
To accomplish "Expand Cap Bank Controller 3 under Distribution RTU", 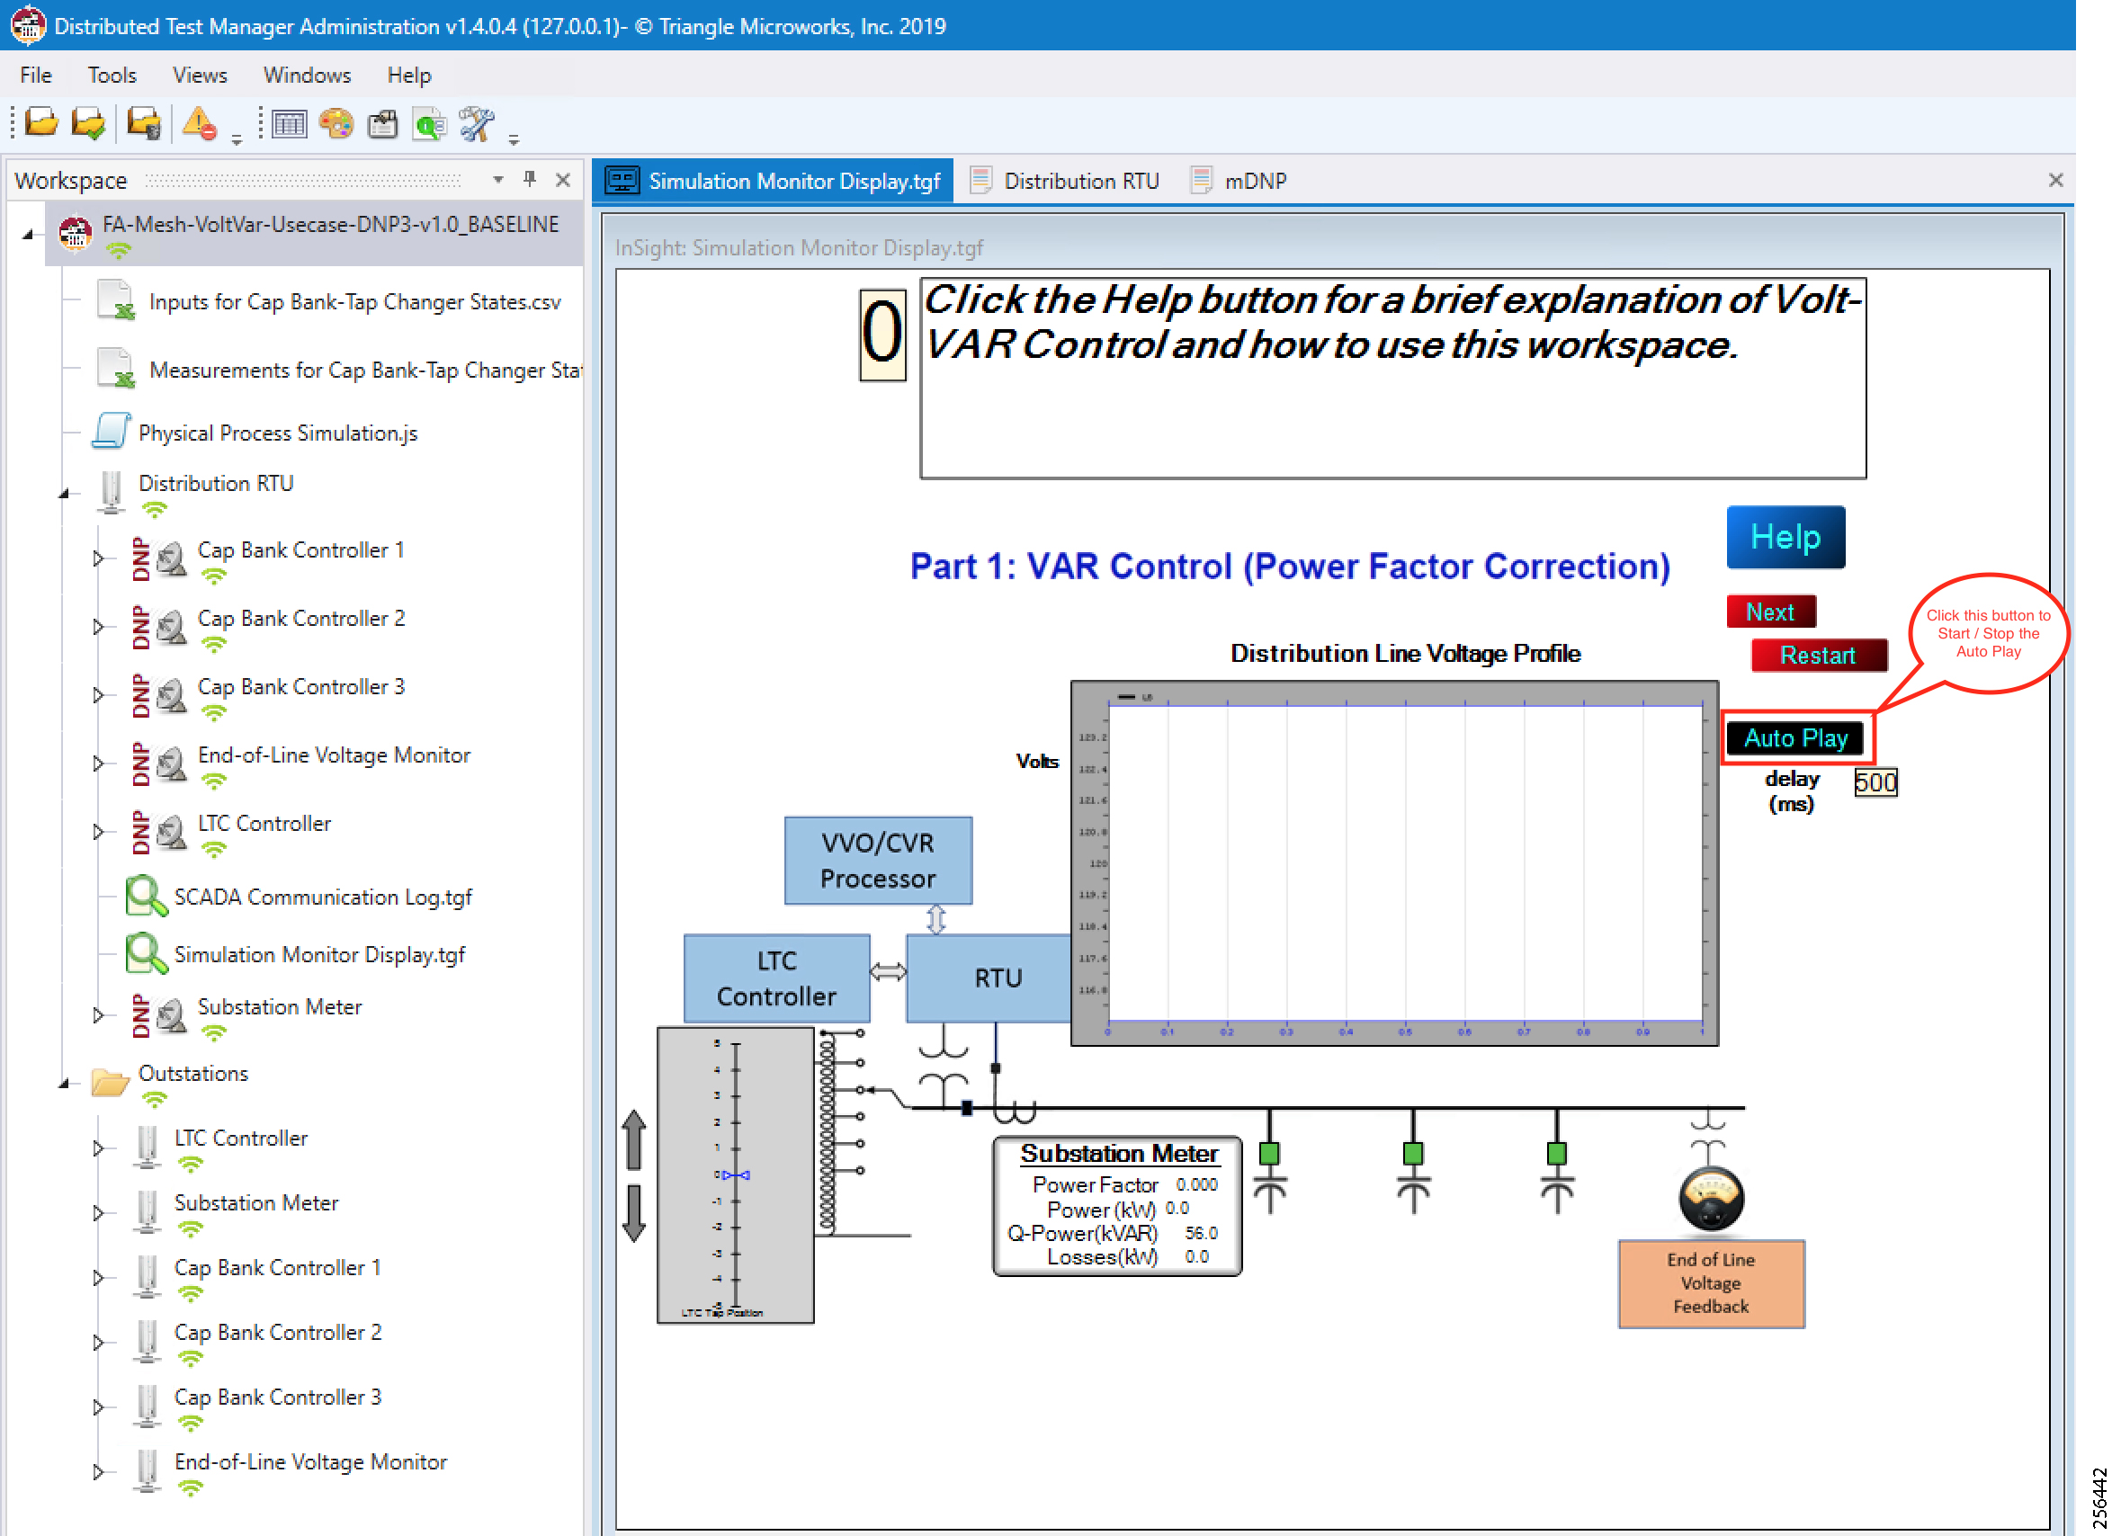I will pyautogui.click(x=98, y=695).
